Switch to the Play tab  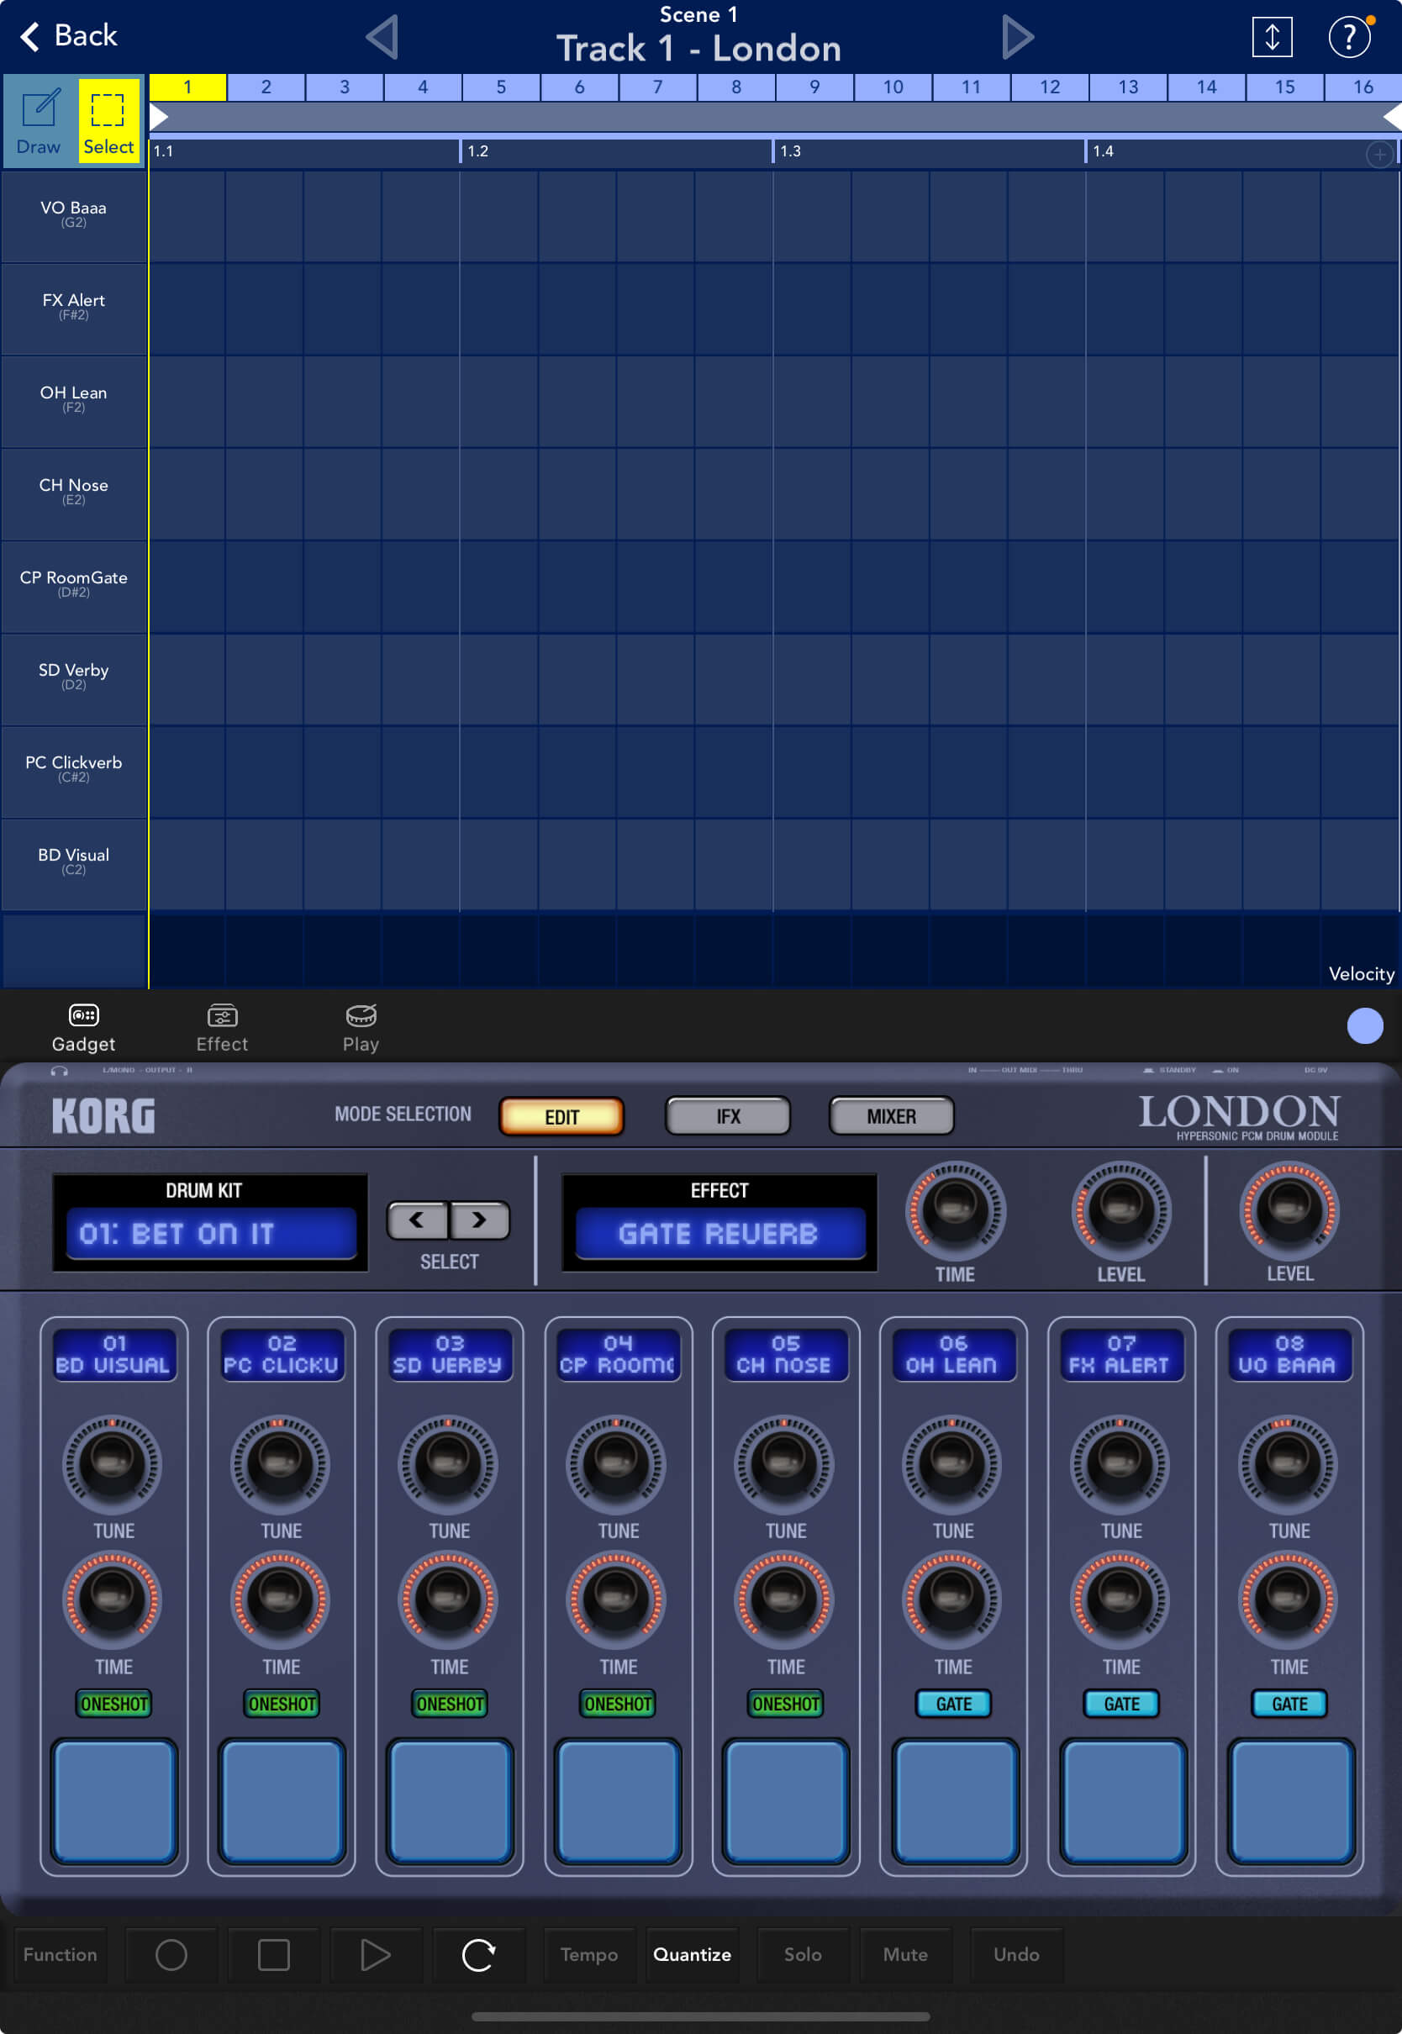361,1028
